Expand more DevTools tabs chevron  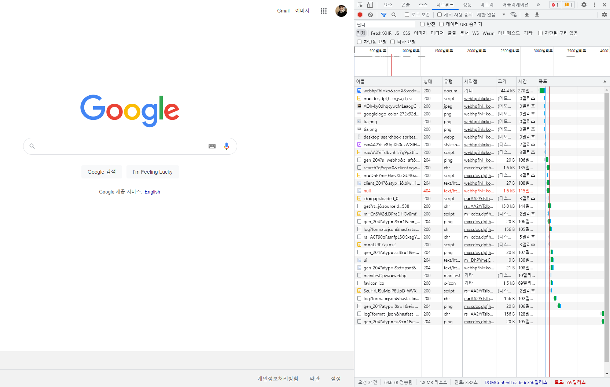pyautogui.click(x=538, y=5)
